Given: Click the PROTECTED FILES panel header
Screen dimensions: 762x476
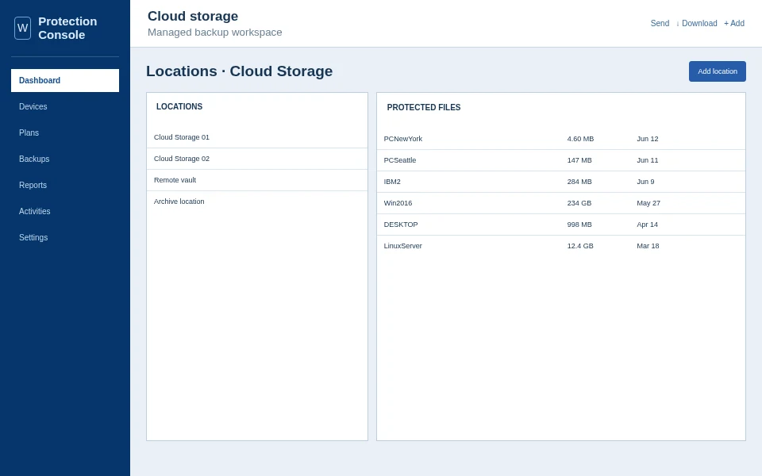Looking at the screenshot, I should tap(424, 107).
